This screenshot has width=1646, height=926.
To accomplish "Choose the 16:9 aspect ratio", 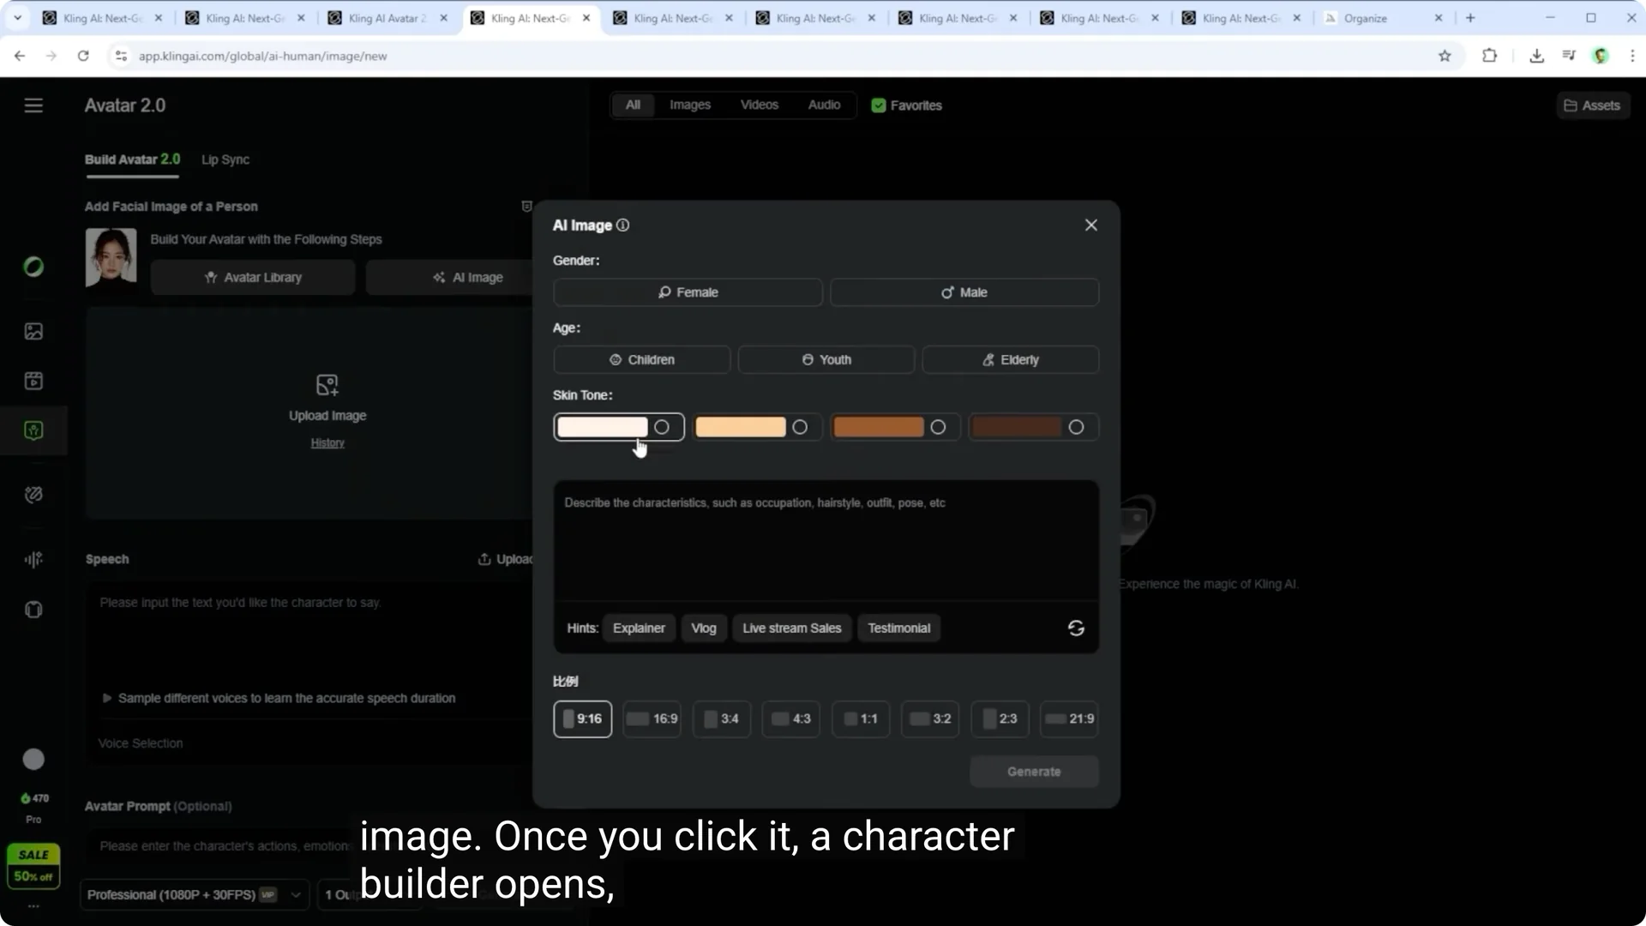I will point(652,719).
